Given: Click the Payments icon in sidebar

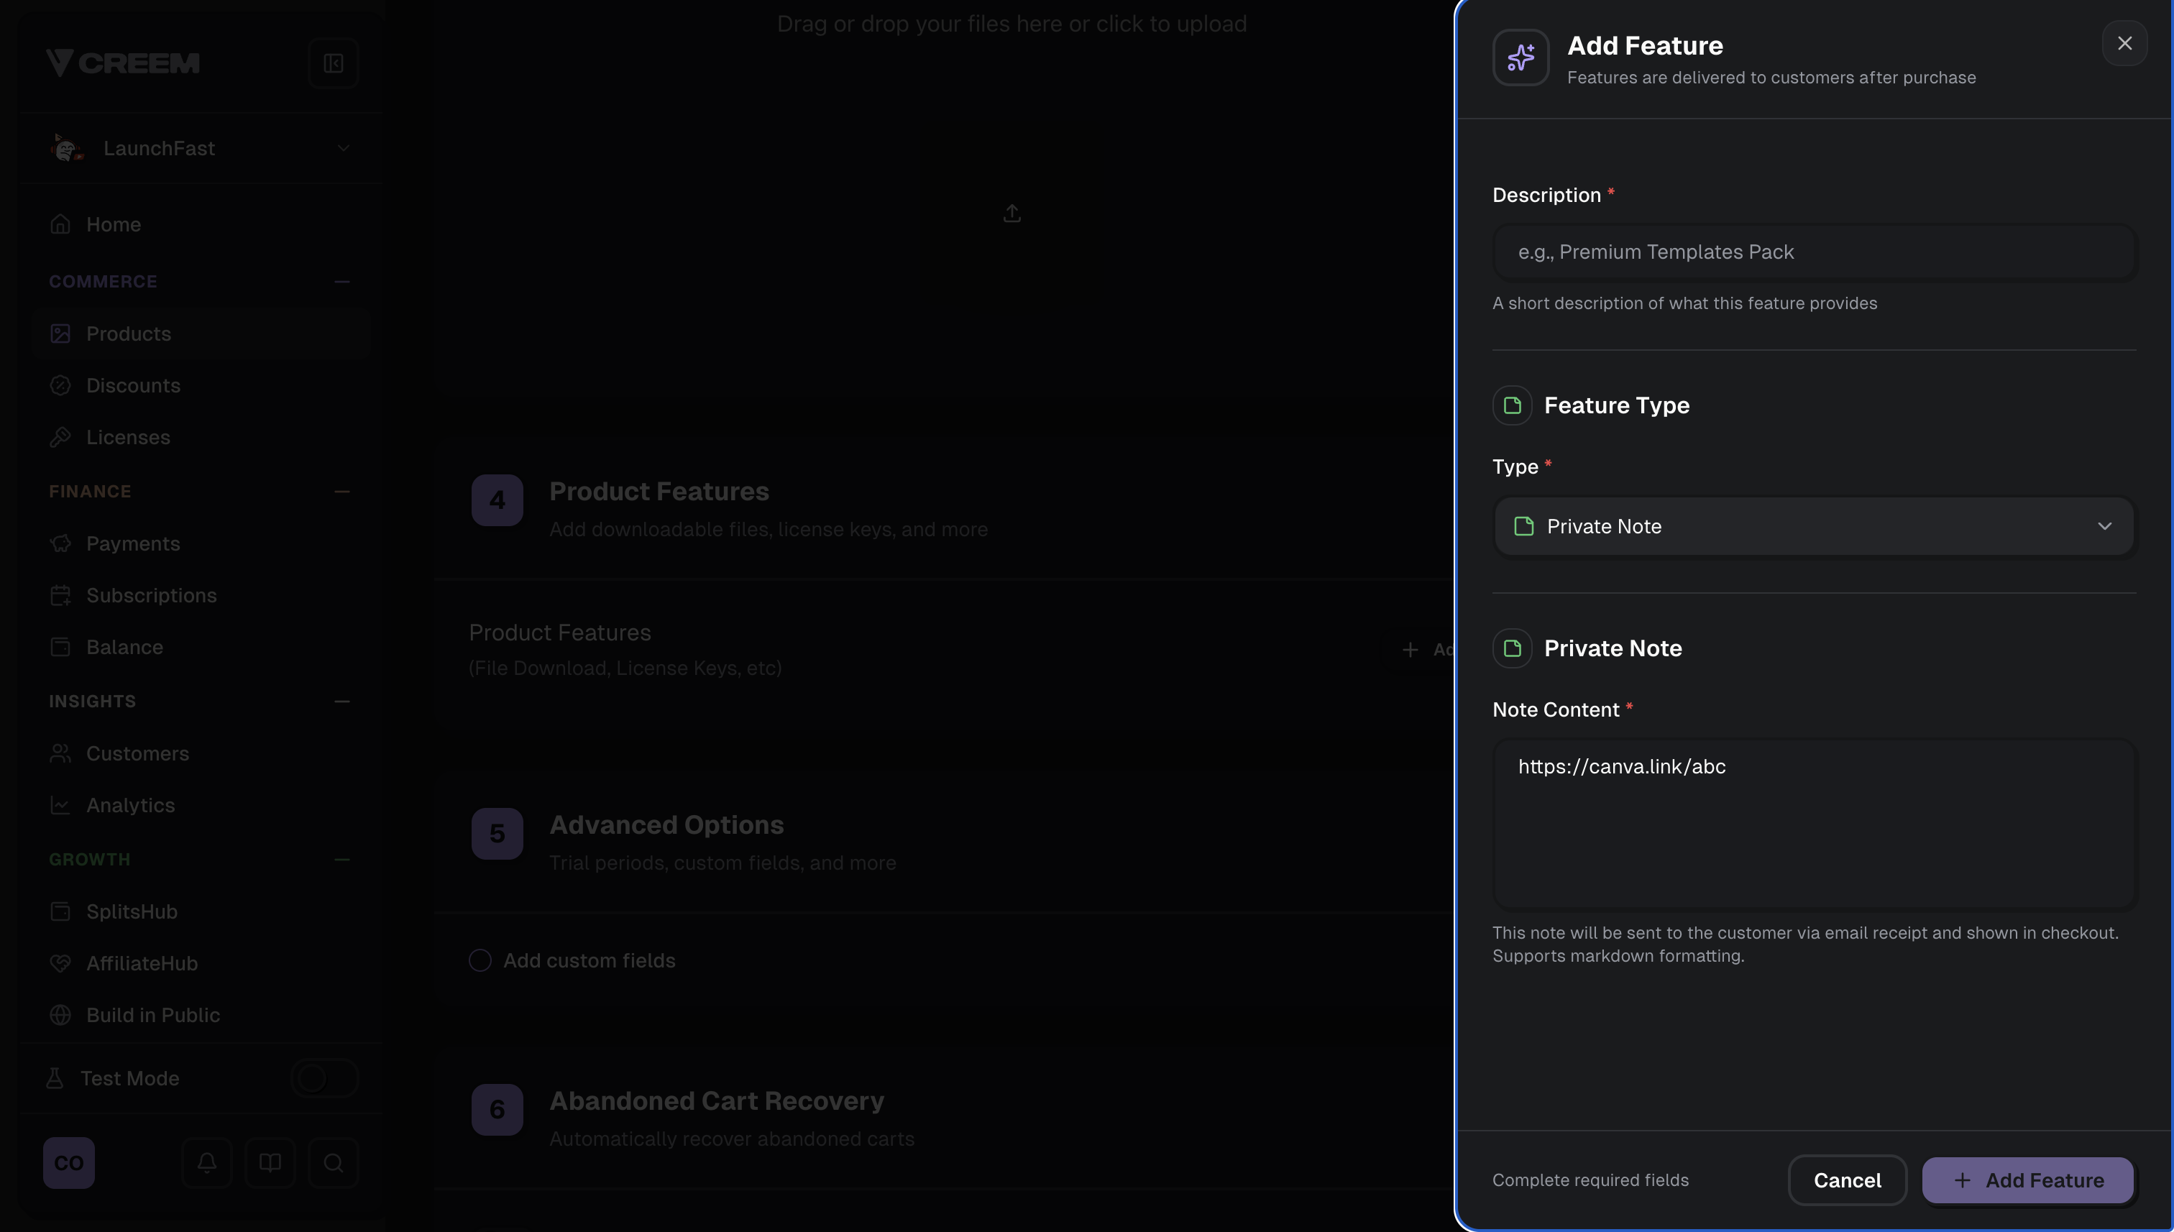Looking at the screenshot, I should coord(60,543).
